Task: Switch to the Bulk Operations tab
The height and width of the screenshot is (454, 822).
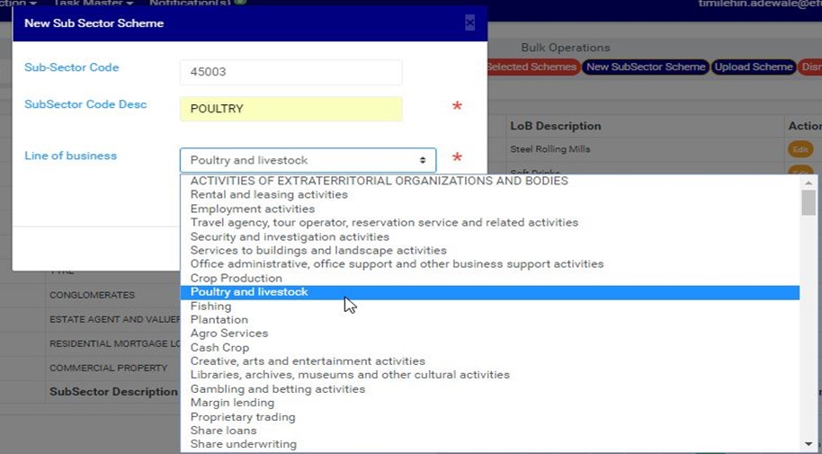Action: [565, 48]
